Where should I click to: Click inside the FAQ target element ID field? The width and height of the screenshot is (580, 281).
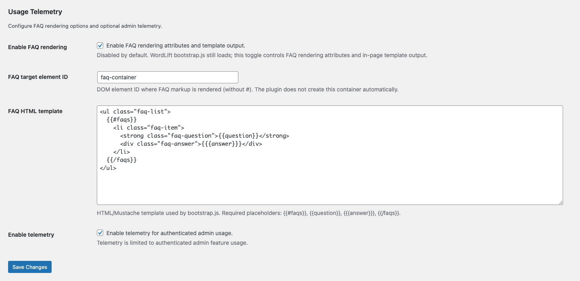pos(167,77)
